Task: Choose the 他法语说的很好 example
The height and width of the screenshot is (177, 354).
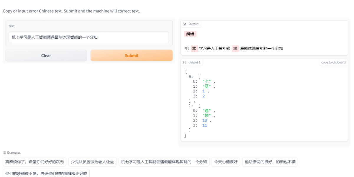Action: (x=270, y=162)
